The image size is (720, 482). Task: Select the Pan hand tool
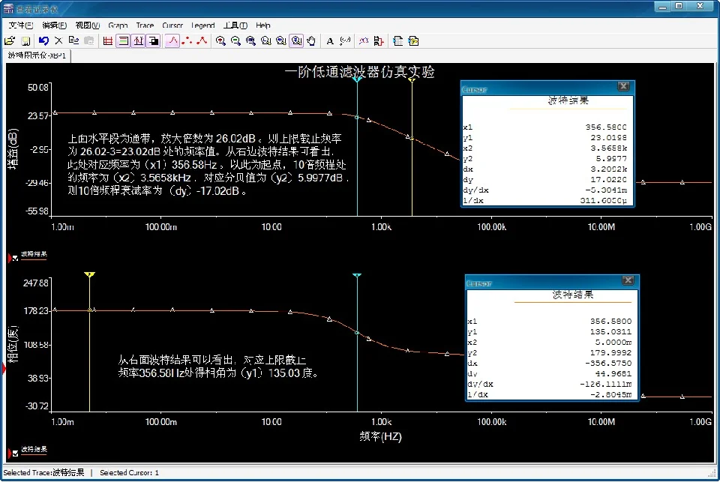[311, 41]
